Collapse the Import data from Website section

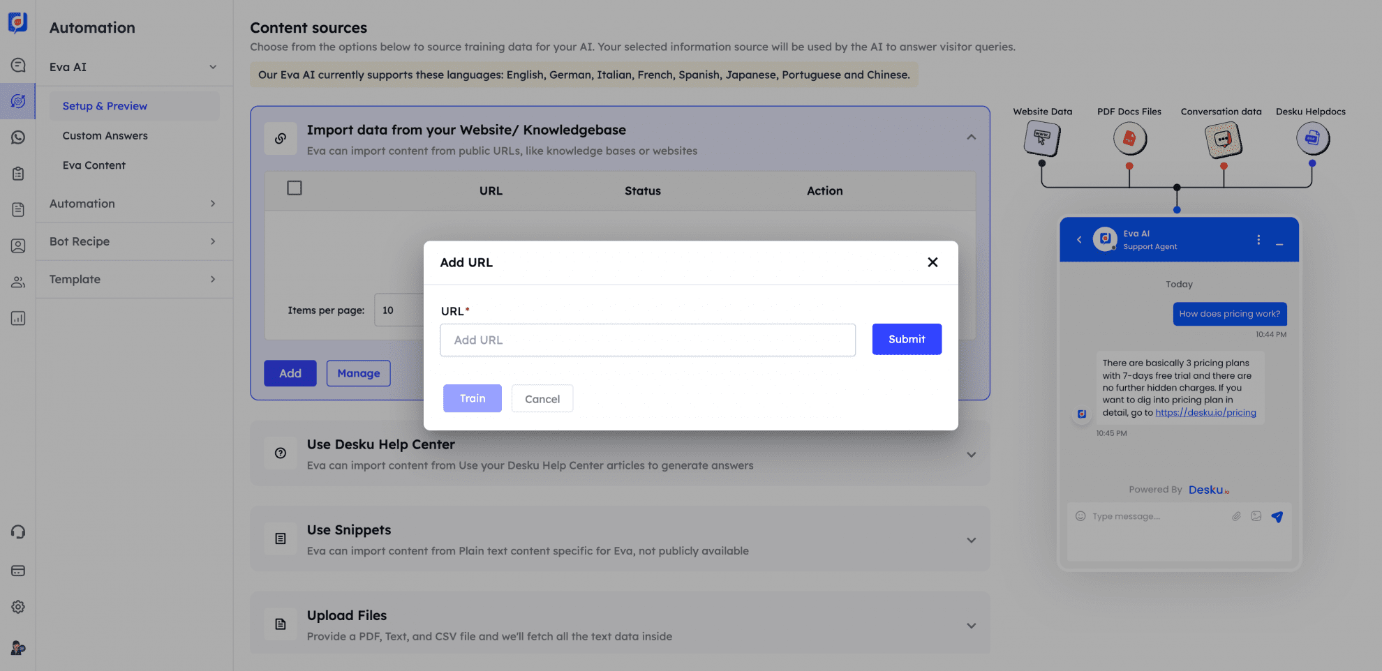point(971,137)
